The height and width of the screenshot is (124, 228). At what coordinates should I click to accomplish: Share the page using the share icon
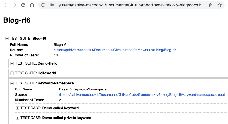(x=210, y=5)
